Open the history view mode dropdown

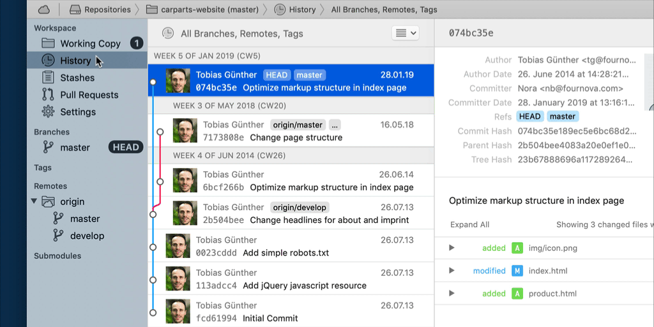point(404,33)
